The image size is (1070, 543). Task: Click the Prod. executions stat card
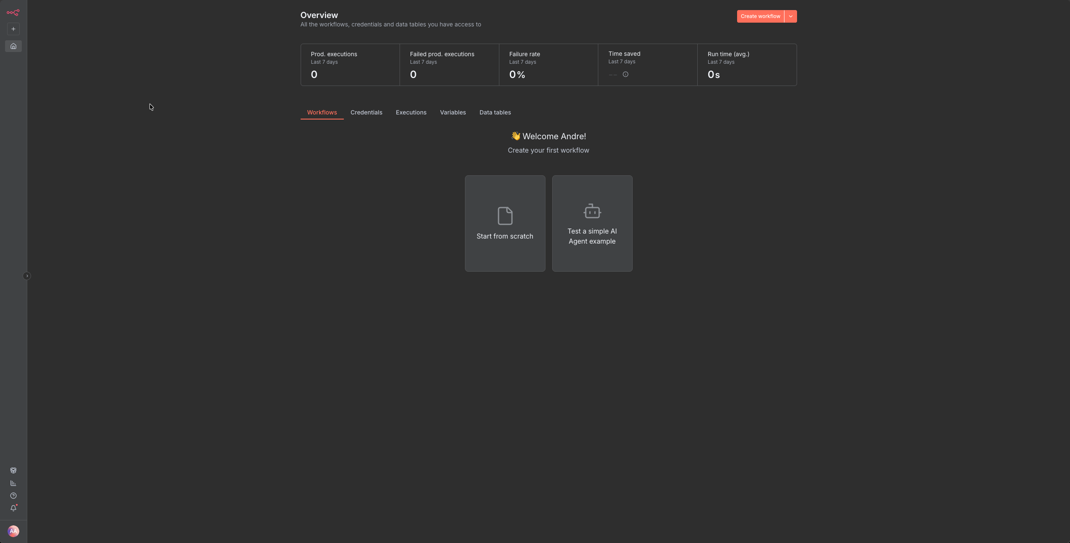[x=350, y=65]
